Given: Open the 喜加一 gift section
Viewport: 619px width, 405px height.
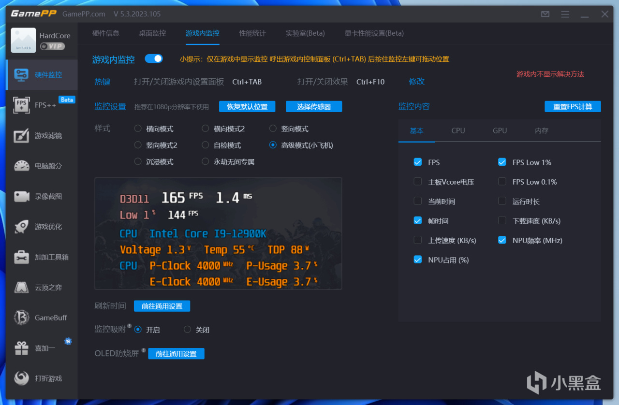Looking at the screenshot, I should click(x=42, y=348).
